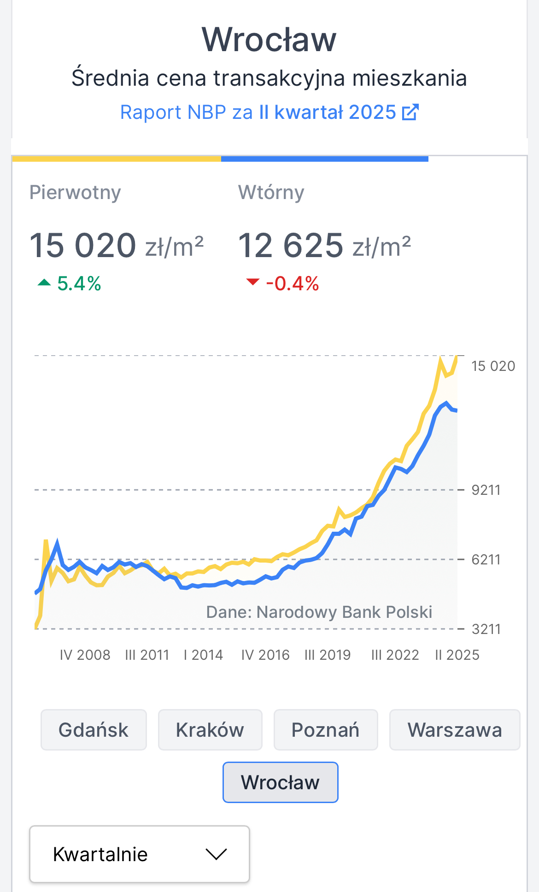This screenshot has height=892, width=539.
Task: Click the blue bar above Wtórny
Action: (324, 159)
